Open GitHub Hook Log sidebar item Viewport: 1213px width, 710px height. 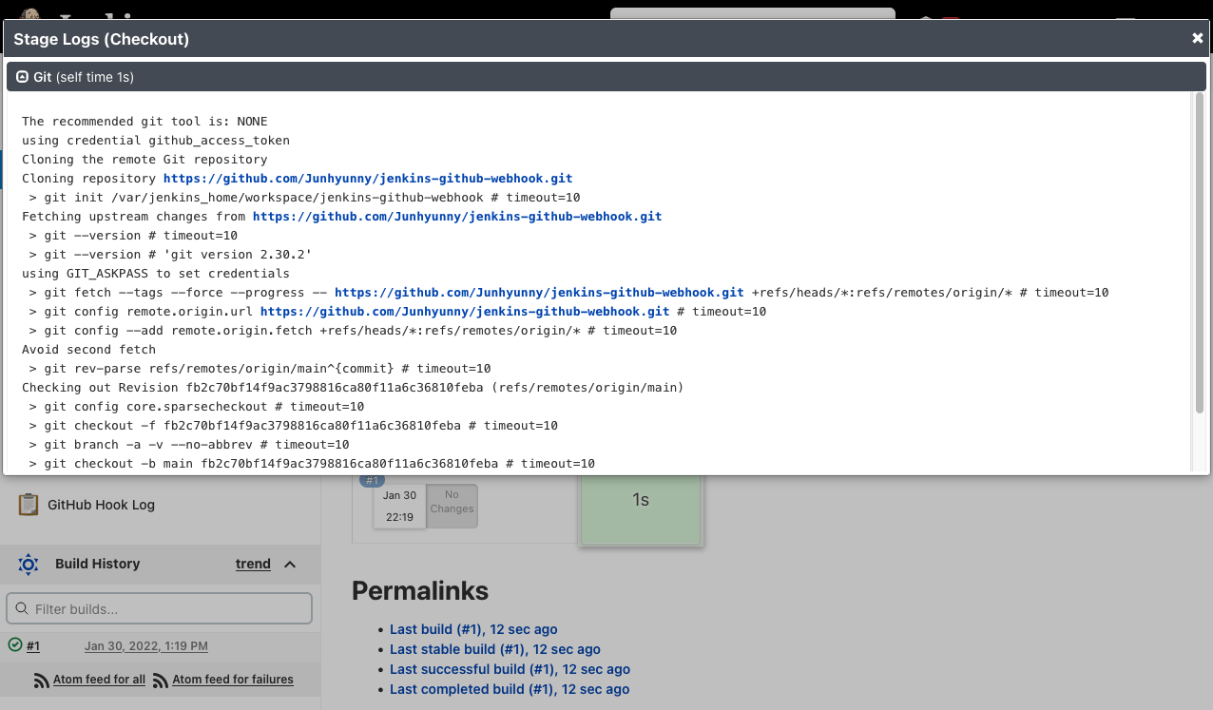click(101, 505)
